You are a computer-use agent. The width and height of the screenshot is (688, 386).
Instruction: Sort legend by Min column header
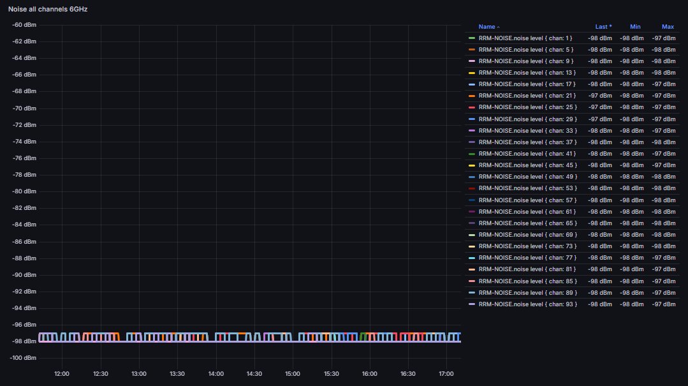(x=635, y=27)
